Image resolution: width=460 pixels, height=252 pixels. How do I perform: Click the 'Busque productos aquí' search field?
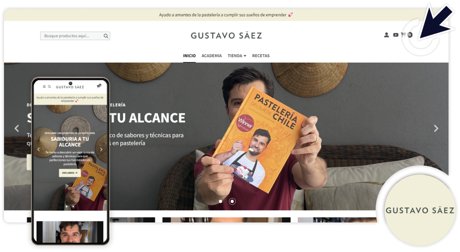72,36
